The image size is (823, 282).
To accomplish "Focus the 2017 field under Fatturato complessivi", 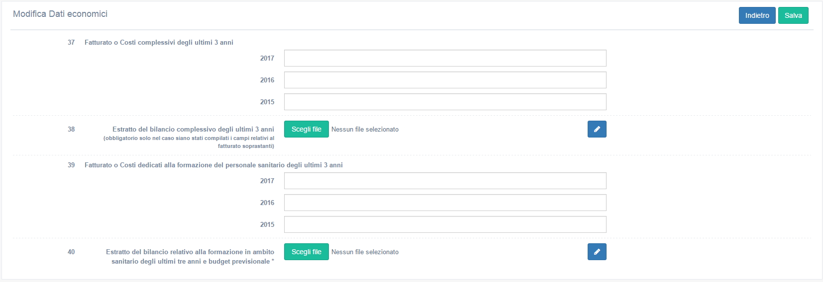I will click(445, 58).
